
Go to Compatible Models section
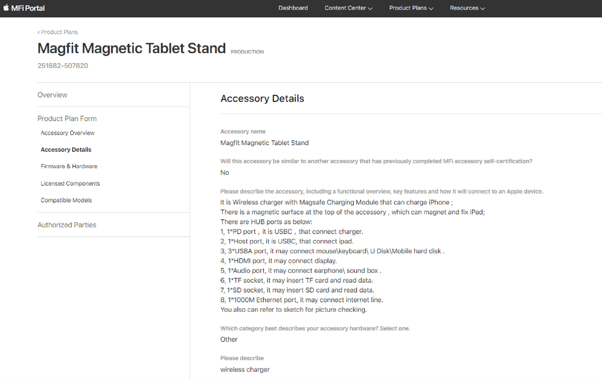[x=66, y=200]
